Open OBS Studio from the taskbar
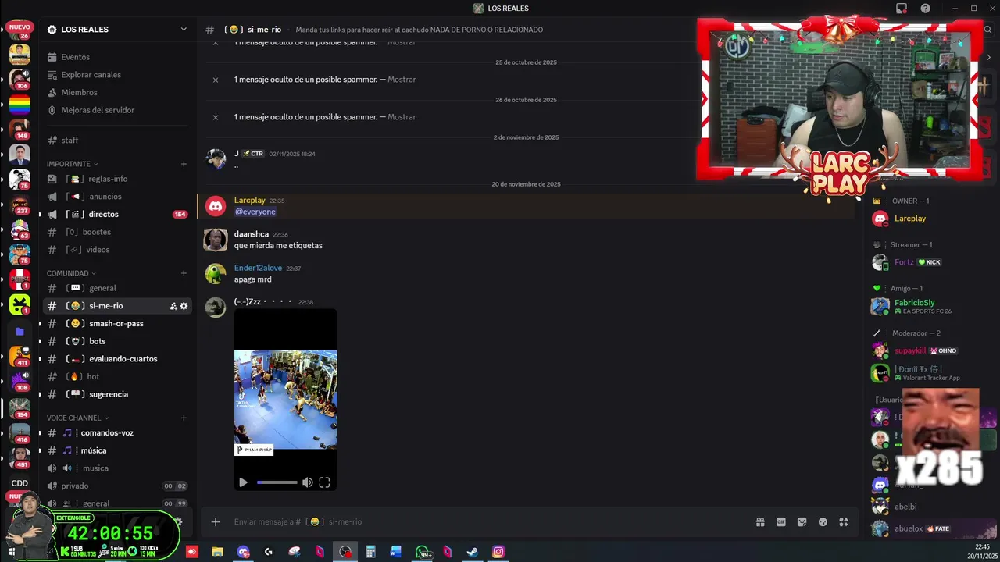1000x562 pixels. click(345, 552)
